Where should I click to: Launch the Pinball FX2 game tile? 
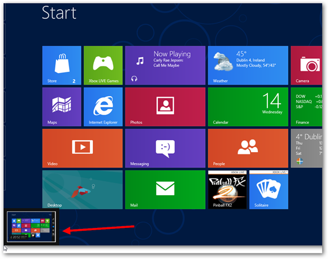coord(227,189)
